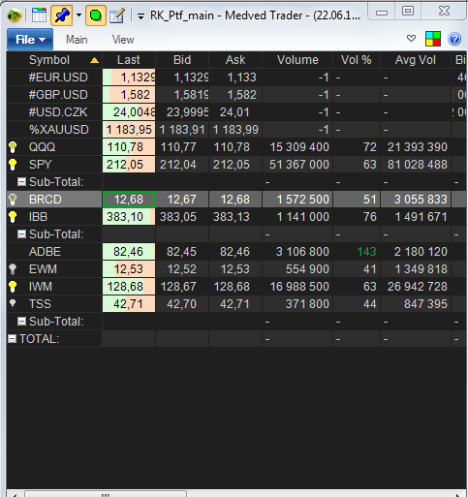
Task: Collapse the Sub-Total group below IBB
Action: [21, 234]
